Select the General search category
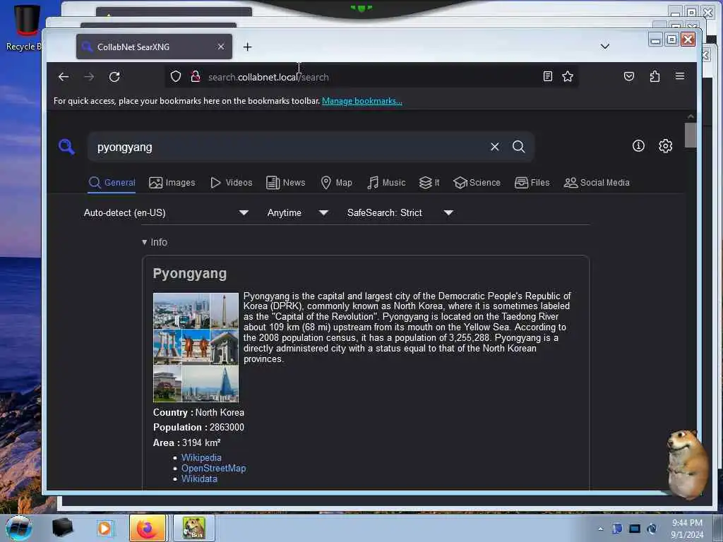 (112, 183)
